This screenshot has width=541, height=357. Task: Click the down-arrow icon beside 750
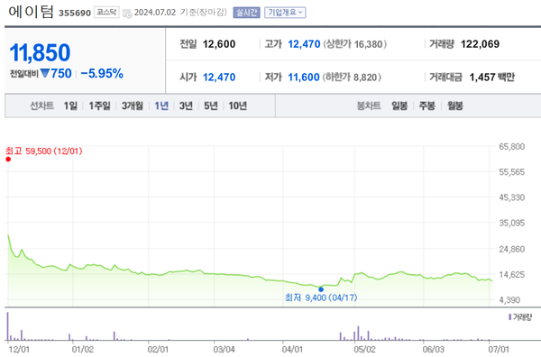[45, 73]
